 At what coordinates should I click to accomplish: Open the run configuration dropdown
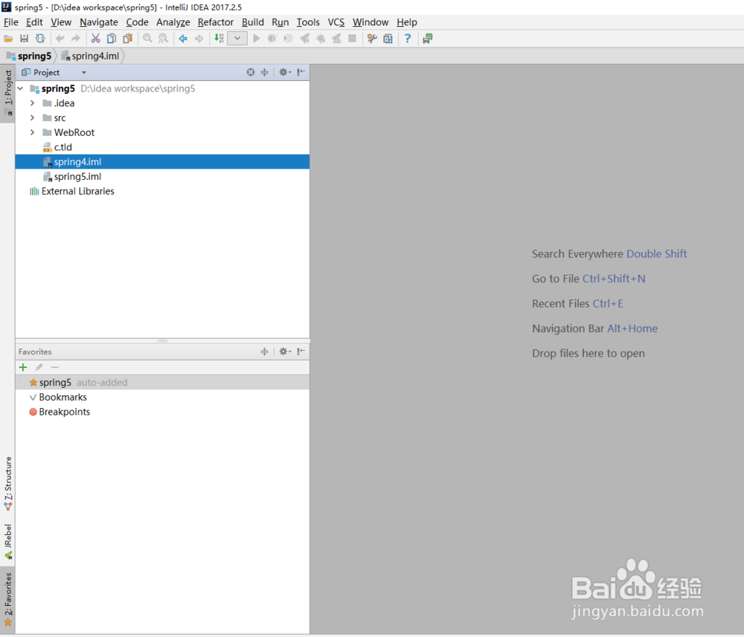click(x=237, y=39)
